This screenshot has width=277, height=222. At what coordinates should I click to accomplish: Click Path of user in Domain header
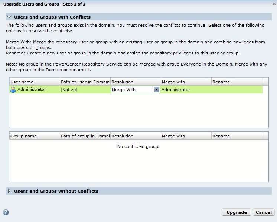(85, 82)
